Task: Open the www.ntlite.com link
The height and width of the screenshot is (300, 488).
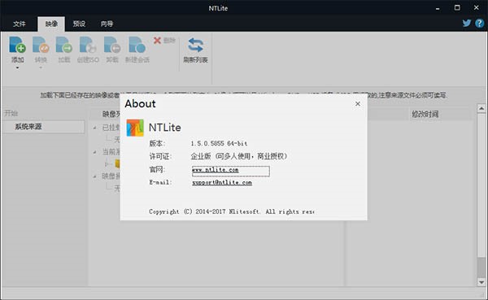Action: (x=216, y=170)
